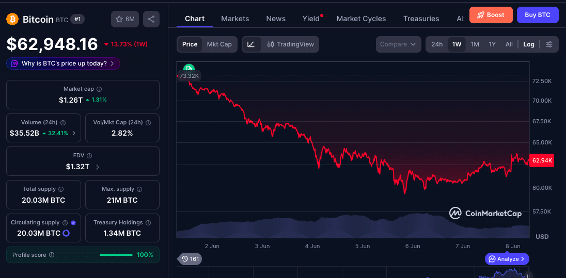
Task: Open the share icon button
Action: [x=151, y=19]
